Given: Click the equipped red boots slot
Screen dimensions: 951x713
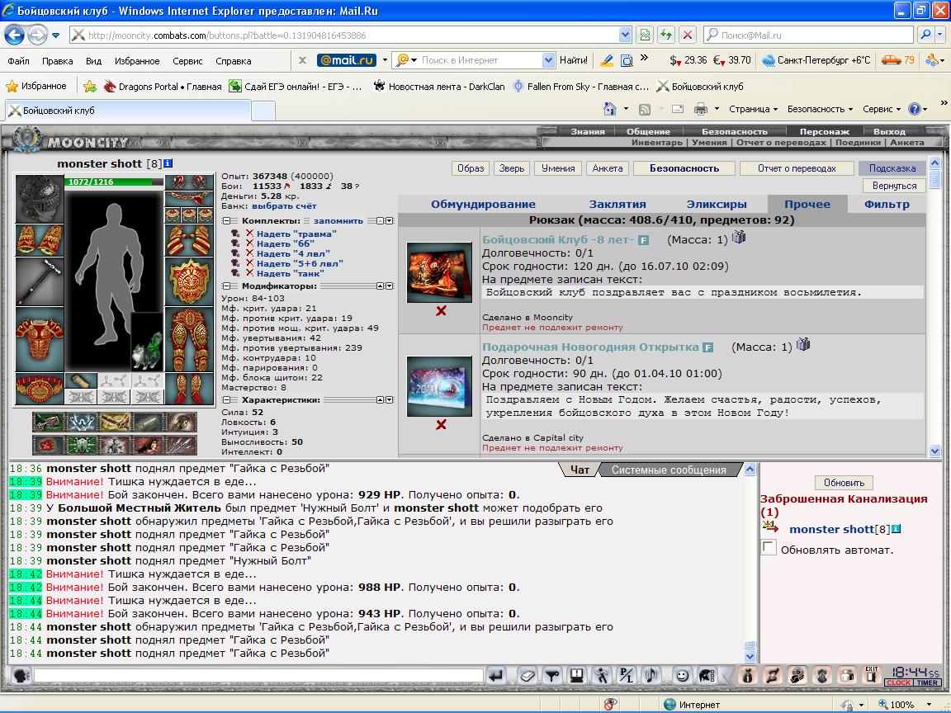Looking at the screenshot, I should coord(189,389).
